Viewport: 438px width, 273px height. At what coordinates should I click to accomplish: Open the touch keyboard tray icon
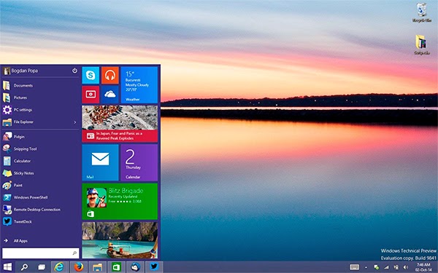(355, 267)
